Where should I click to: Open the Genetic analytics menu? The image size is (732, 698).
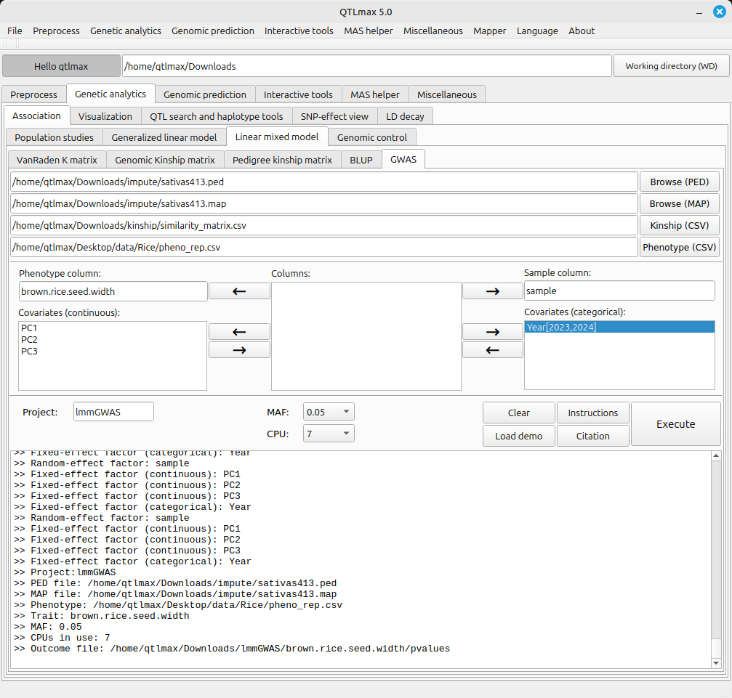[x=126, y=31]
